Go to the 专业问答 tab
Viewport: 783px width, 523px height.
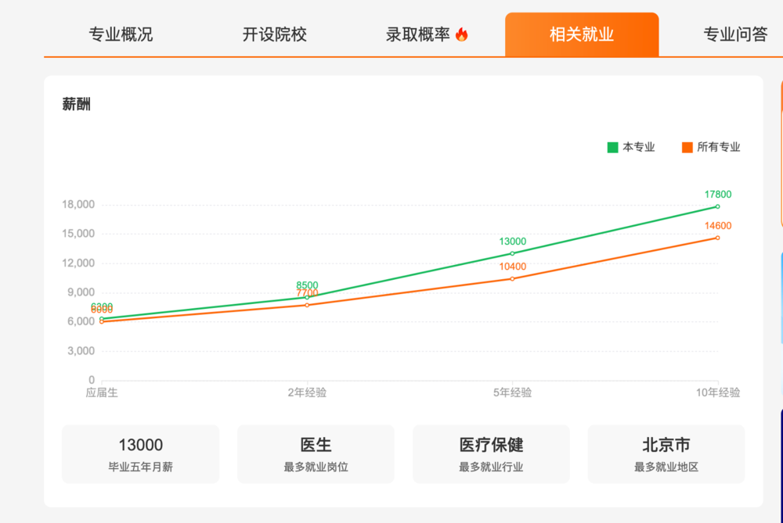coord(735,34)
